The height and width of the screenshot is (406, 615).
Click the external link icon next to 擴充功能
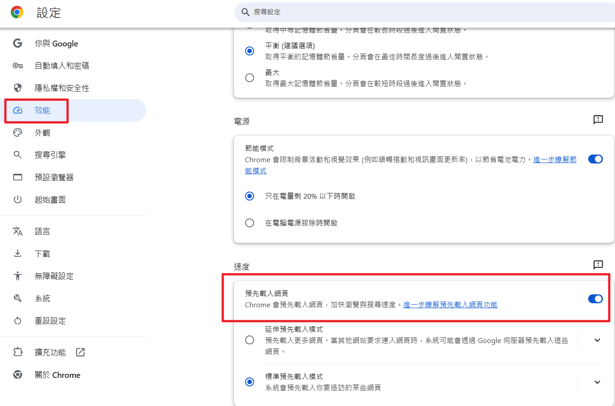(x=80, y=352)
